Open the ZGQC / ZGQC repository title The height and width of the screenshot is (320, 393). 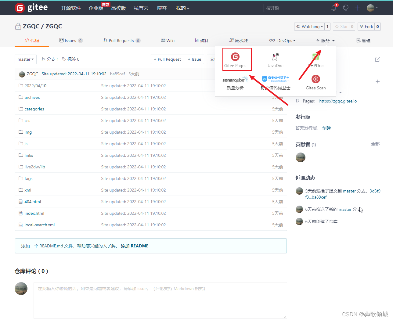click(x=42, y=26)
